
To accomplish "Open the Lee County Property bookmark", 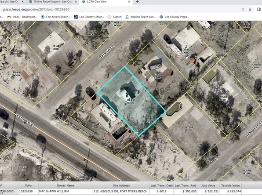I will coord(175,17).
